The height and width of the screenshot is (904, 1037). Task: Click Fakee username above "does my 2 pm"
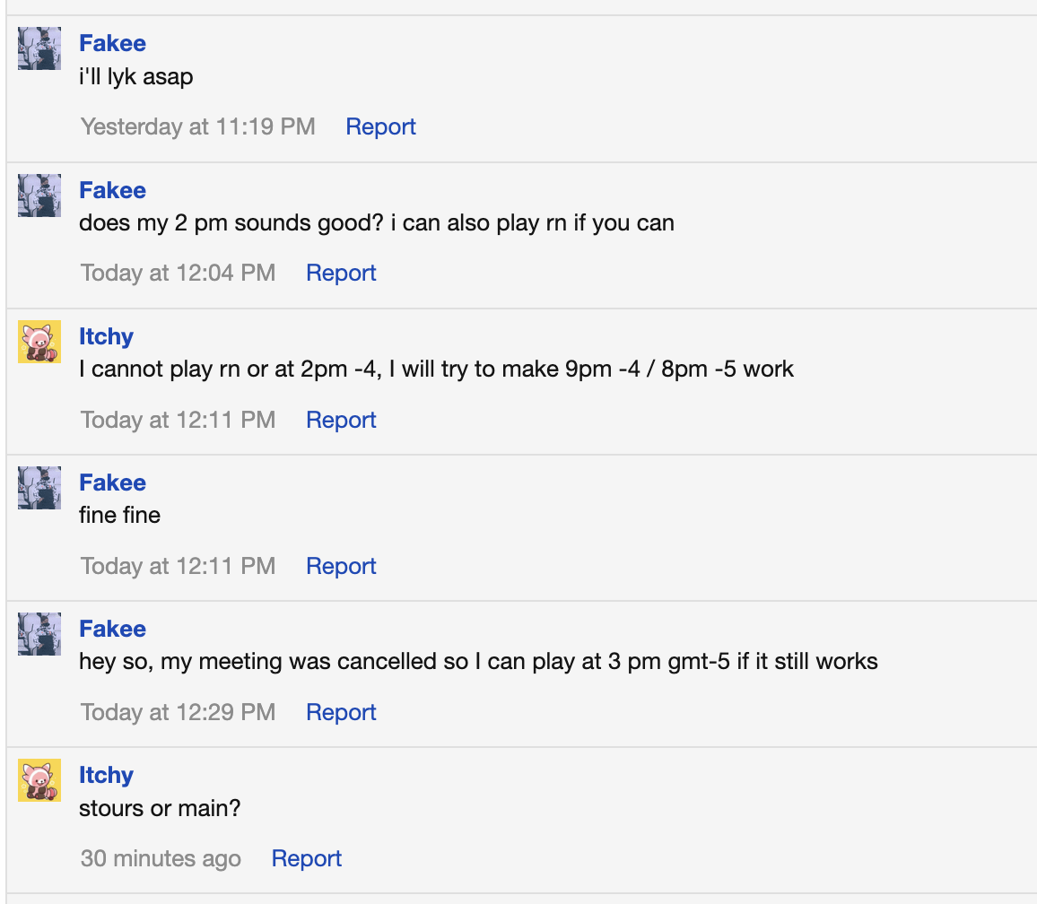click(112, 190)
